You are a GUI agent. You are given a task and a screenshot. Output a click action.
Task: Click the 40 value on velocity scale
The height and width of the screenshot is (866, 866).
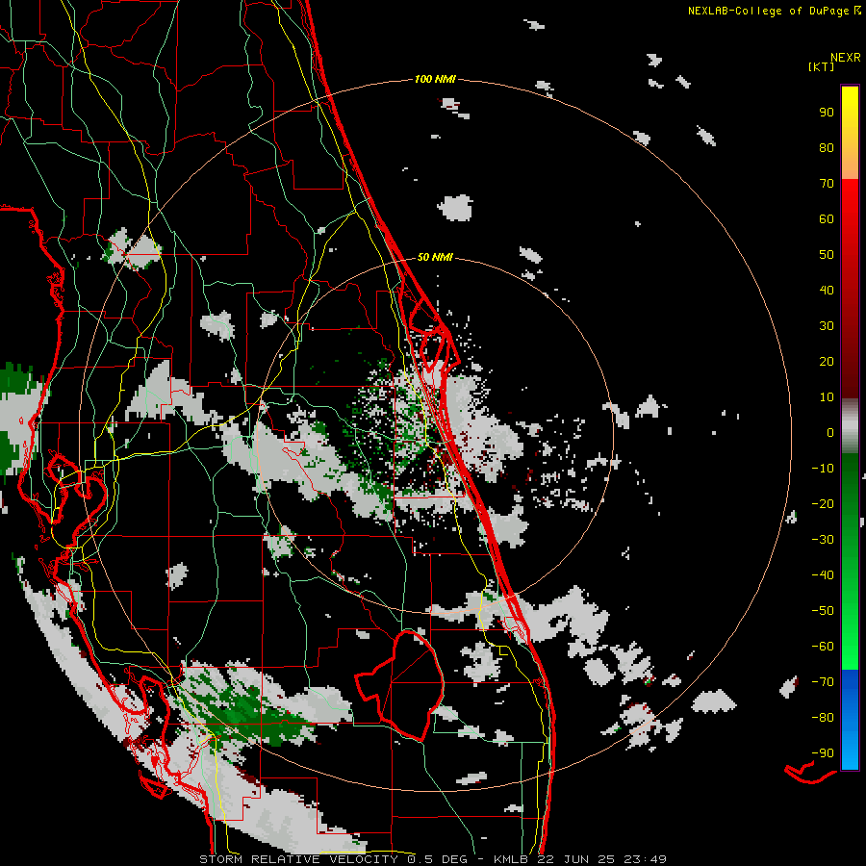point(827,290)
